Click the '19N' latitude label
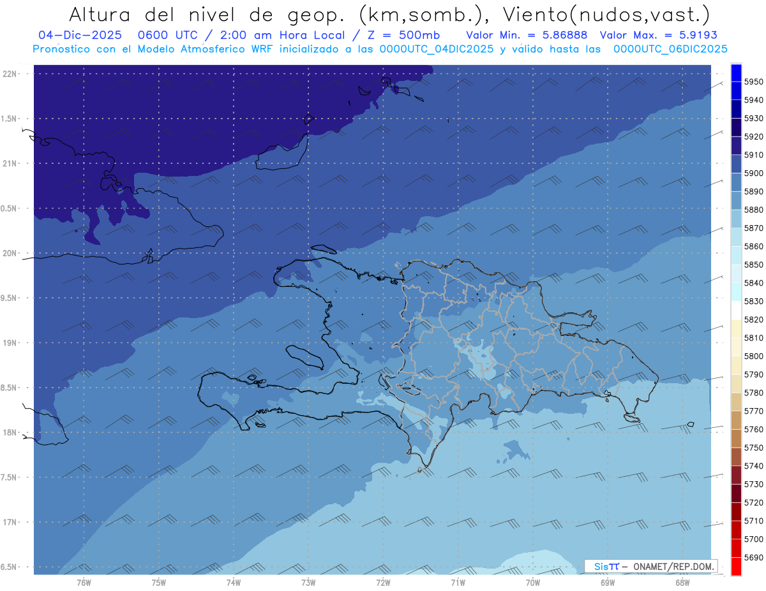 click(10, 343)
